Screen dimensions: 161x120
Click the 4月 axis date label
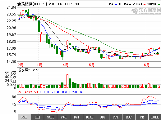click(66, 65)
